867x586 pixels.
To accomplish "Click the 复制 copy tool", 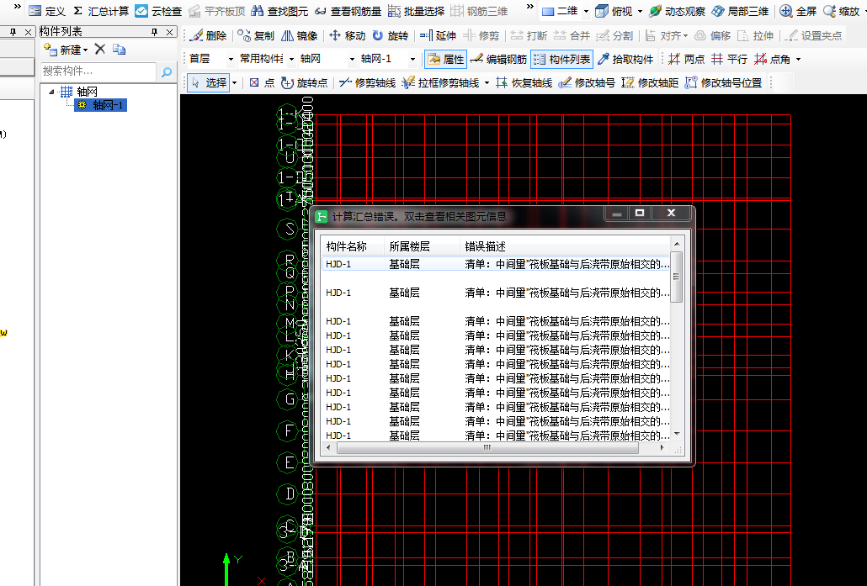I will pos(256,36).
